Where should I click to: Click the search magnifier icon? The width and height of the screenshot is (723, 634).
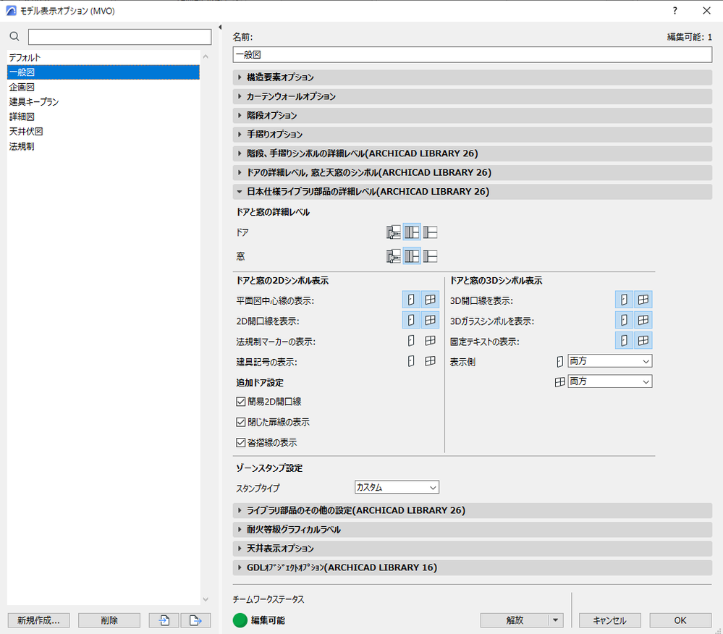[14, 36]
